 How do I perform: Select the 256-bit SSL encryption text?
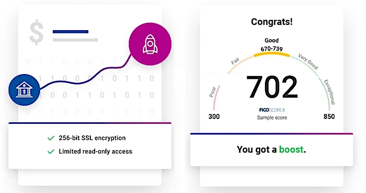(x=92, y=138)
